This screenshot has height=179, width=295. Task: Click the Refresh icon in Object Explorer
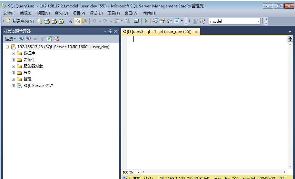(49, 39)
